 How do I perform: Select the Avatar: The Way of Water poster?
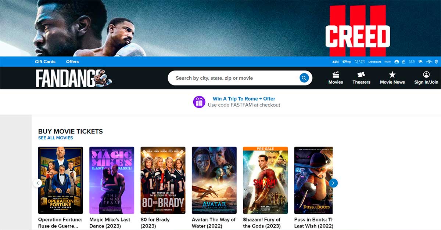click(x=214, y=180)
